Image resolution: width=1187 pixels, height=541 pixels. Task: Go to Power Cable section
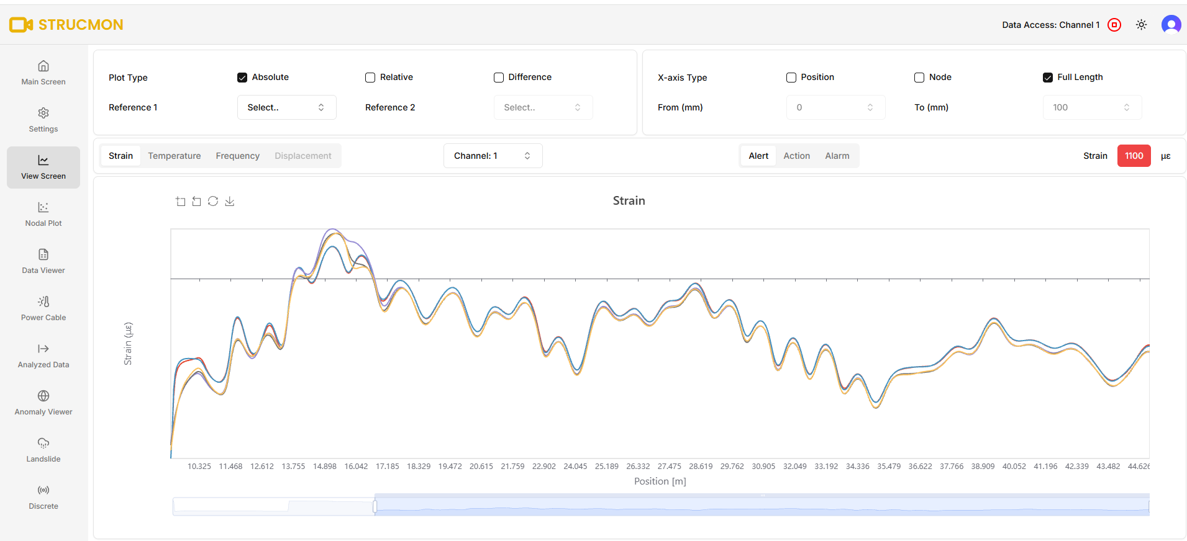[43, 309]
